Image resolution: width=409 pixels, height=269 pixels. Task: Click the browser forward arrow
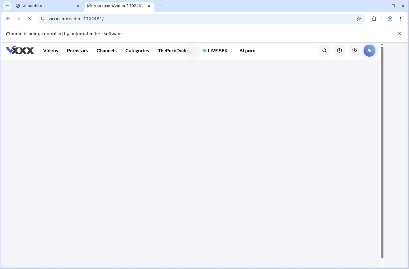pyautogui.click(x=19, y=19)
